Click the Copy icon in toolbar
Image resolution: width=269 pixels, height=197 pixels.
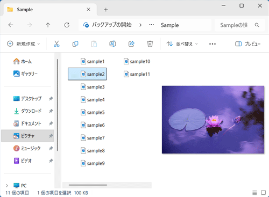pyautogui.click(x=75, y=44)
